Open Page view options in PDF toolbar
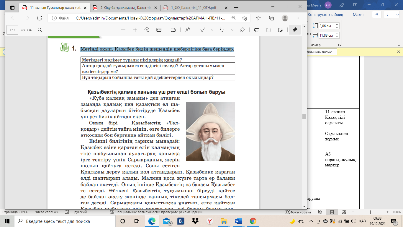403x227 pixels. tap(173, 30)
